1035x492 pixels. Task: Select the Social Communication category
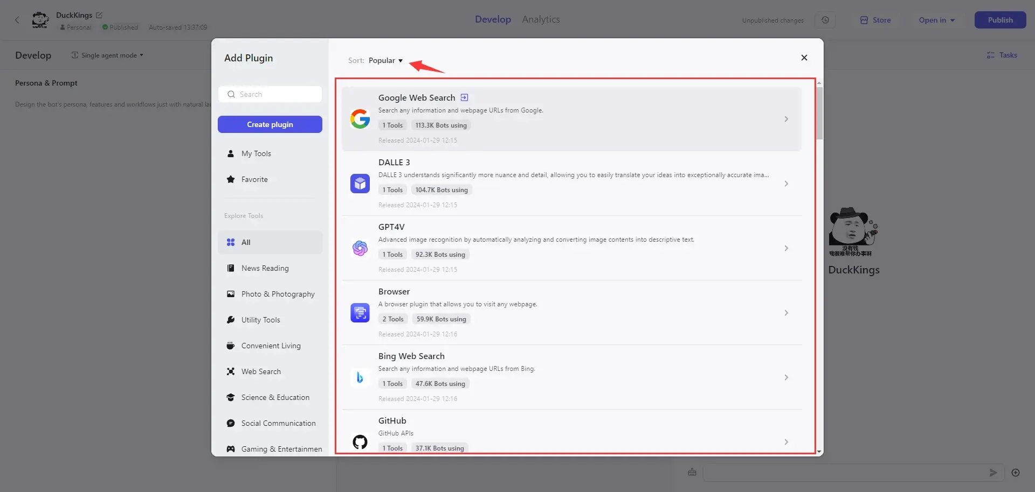click(270, 423)
